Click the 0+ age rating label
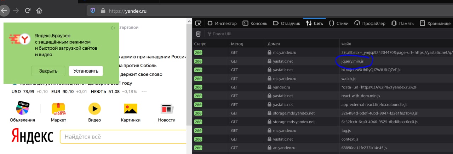453x154 pixels. click(x=113, y=27)
